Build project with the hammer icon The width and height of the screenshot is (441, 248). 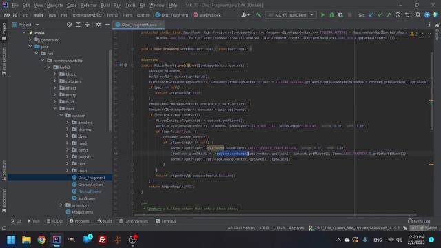point(258,15)
